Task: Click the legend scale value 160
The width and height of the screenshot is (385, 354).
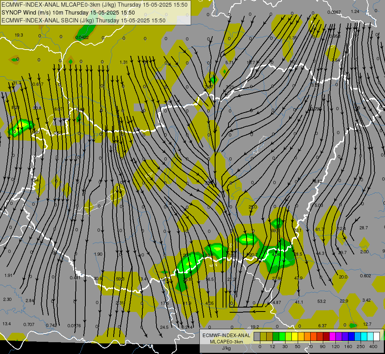Action: 348,347
